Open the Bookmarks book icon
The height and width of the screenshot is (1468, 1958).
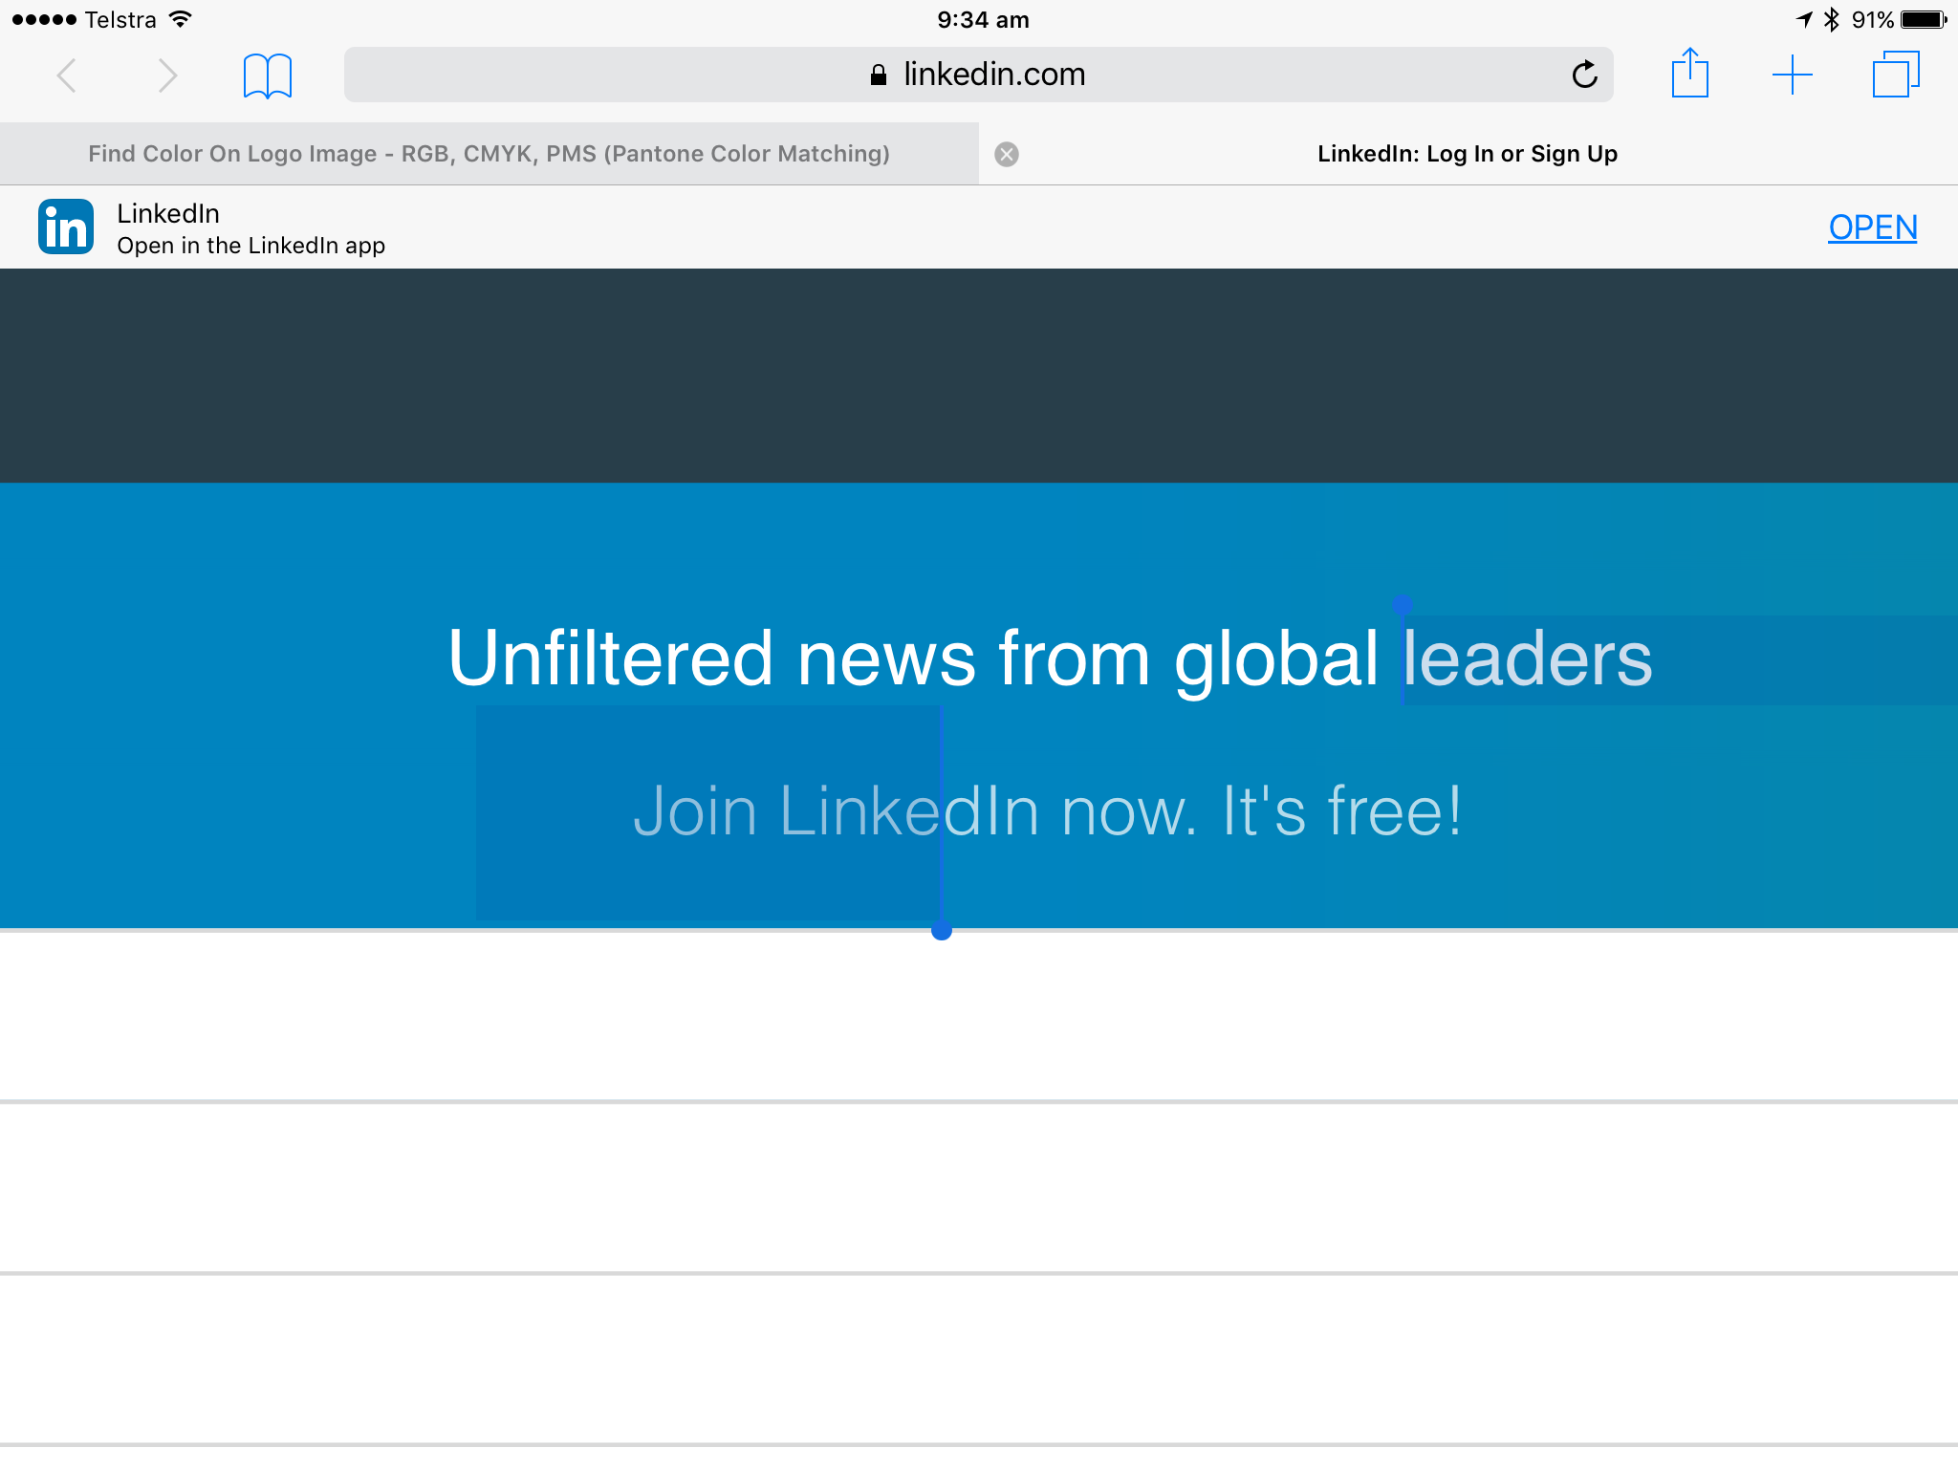[x=268, y=76]
